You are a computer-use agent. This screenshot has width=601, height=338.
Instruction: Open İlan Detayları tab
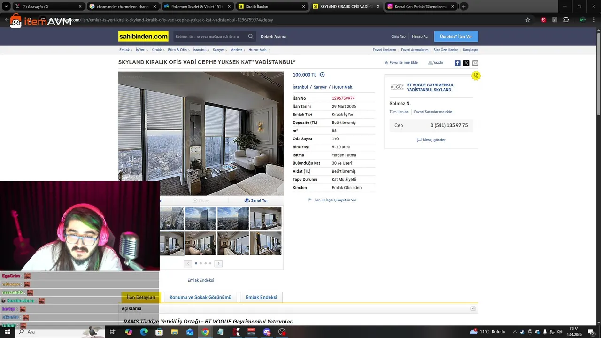pyautogui.click(x=141, y=297)
